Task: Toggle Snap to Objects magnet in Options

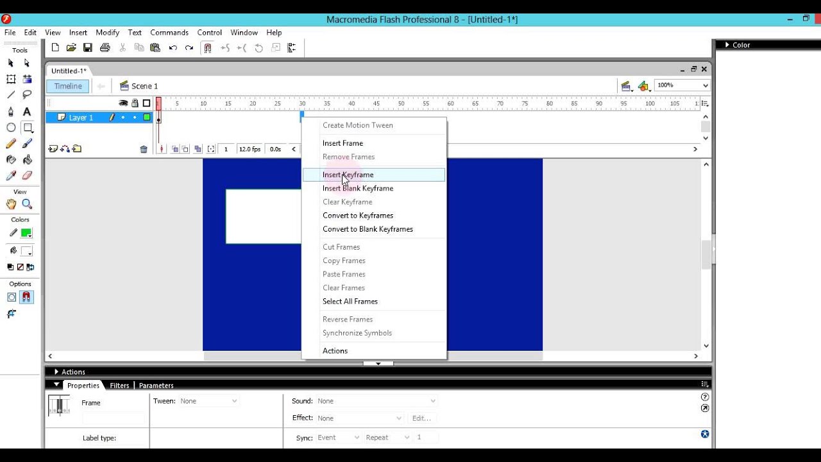Action: [x=26, y=297]
